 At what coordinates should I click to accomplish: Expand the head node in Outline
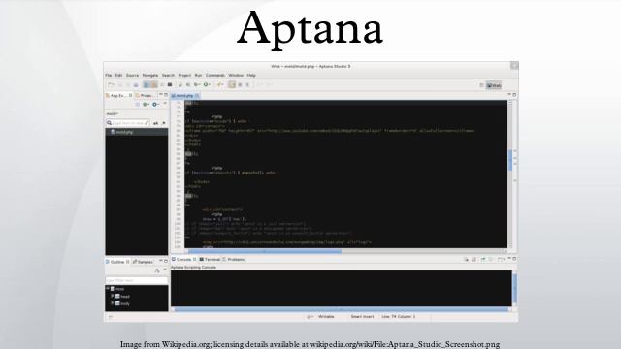(x=113, y=296)
